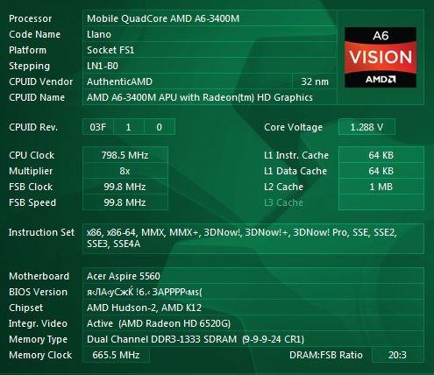This screenshot has width=434, height=375.
Task: Click the CPUID Rev. 03F cell
Action: point(98,127)
